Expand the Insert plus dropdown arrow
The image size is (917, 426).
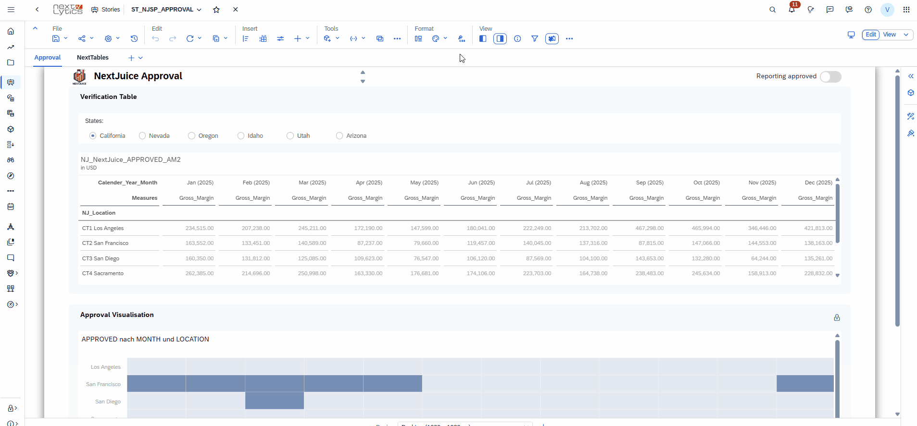click(x=308, y=38)
